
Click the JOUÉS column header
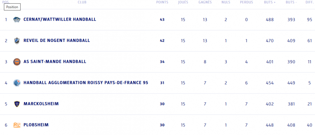[183, 2]
